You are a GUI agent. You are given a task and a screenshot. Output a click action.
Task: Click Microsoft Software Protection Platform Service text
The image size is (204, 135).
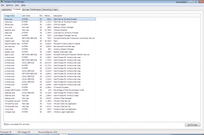click(71, 55)
